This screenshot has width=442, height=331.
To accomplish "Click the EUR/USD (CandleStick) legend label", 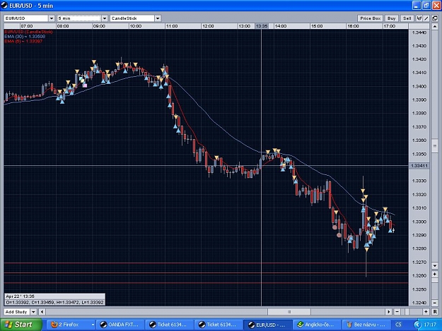I will pyautogui.click(x=28, y=32).
